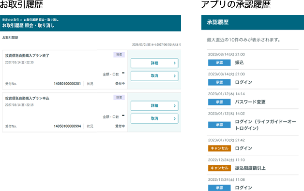This screenshot has width=304, height=191.
Task: Click receipt number 14050100000994
Action: [x=67, y=126]
